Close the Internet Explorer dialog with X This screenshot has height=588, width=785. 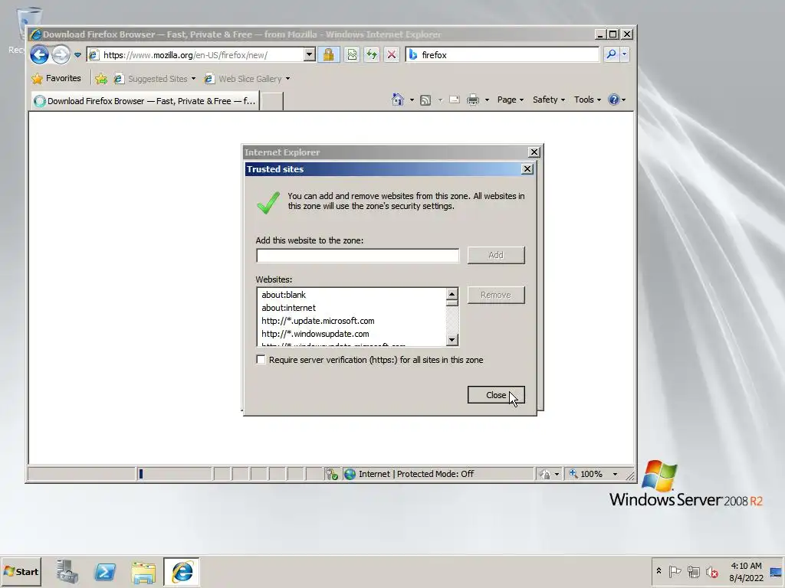click(x=534, y=152)
